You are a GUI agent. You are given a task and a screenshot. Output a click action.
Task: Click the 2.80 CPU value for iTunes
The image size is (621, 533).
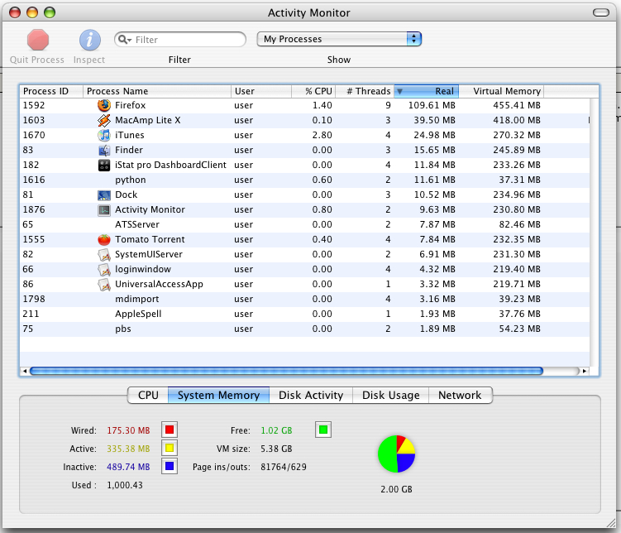(x=322, y=135)
